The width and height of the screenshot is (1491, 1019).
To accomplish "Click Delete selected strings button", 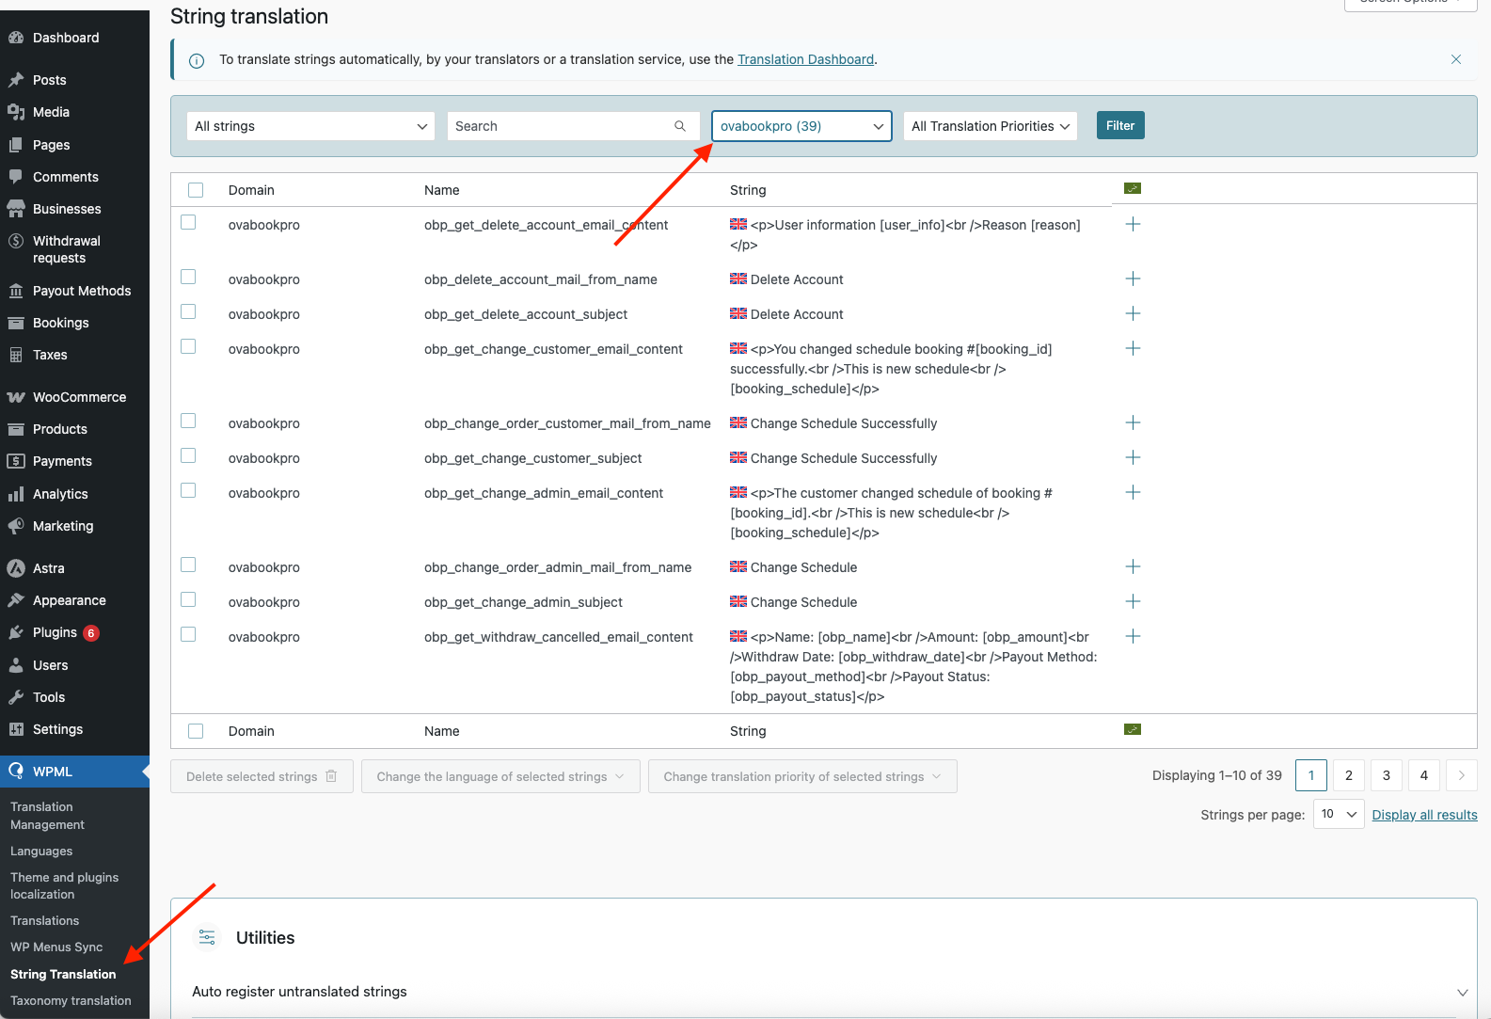I will click(262, 776).
